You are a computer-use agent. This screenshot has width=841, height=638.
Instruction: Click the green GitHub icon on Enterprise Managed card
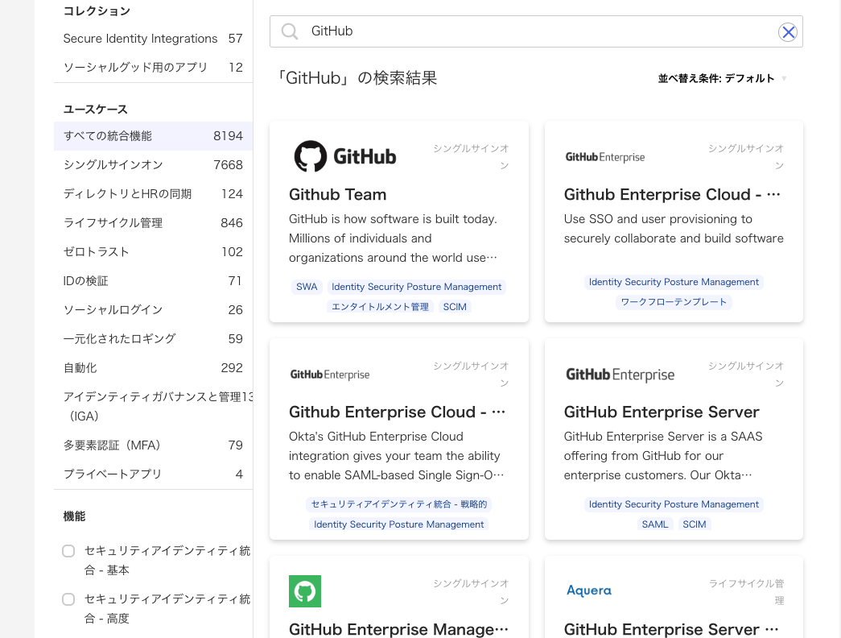coord(305,590)
